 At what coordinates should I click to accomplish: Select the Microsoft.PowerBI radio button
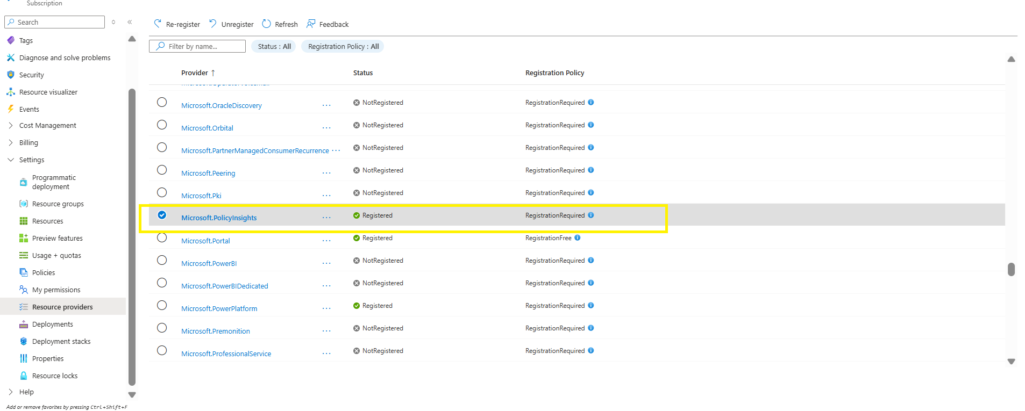pos(162,260)
